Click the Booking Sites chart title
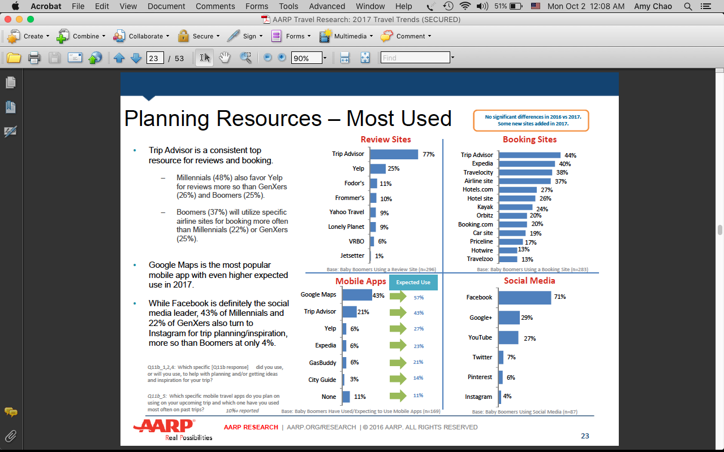Viewport: 724px width, 452px height. pos(529,140)
